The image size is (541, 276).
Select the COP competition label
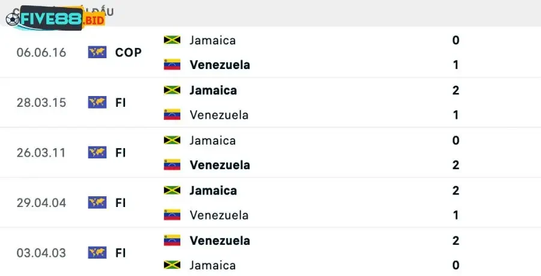(x=128, y=52)
